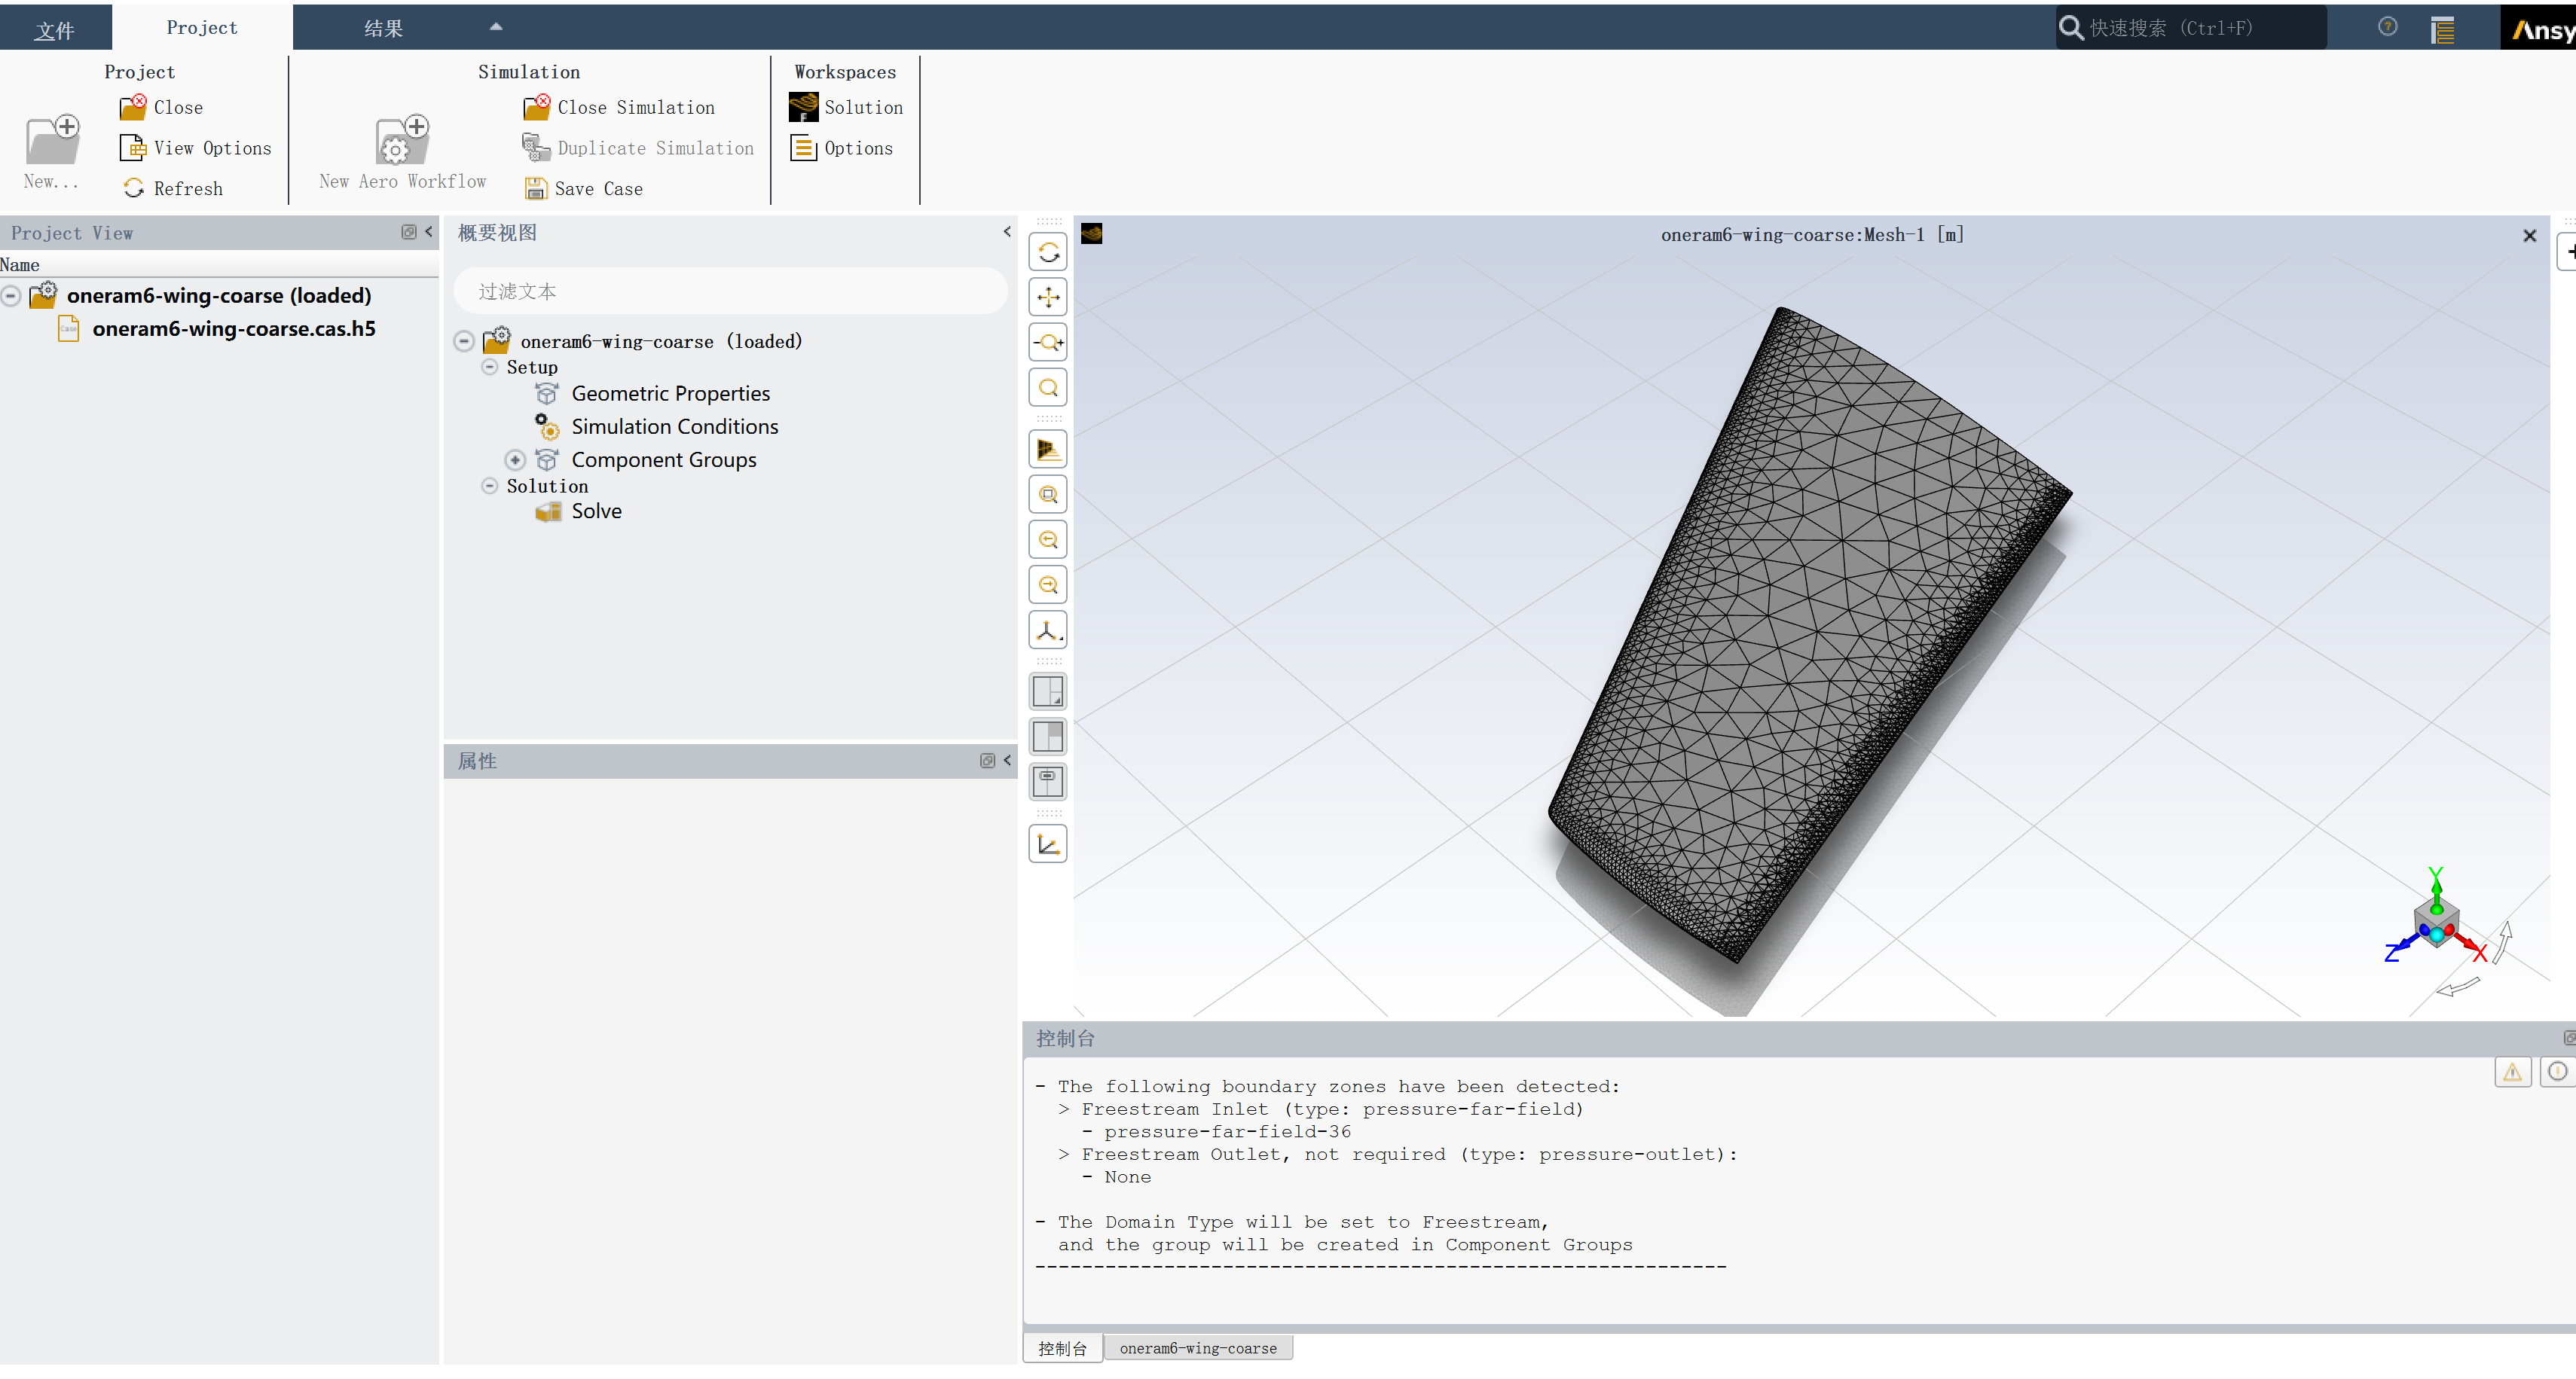Collapse the Setup tree section
The width and height of the screenshot is (2576, 1379).
(x=489, y=367)
